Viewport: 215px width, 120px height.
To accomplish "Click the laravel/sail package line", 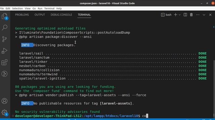I will [113, 53].
